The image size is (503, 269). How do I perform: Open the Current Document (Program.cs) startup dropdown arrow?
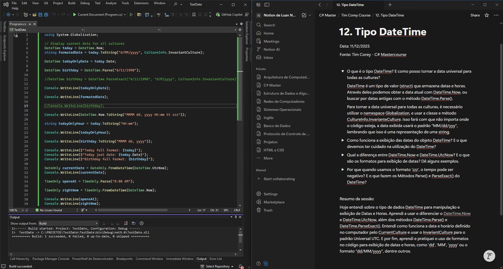point(124,15)
